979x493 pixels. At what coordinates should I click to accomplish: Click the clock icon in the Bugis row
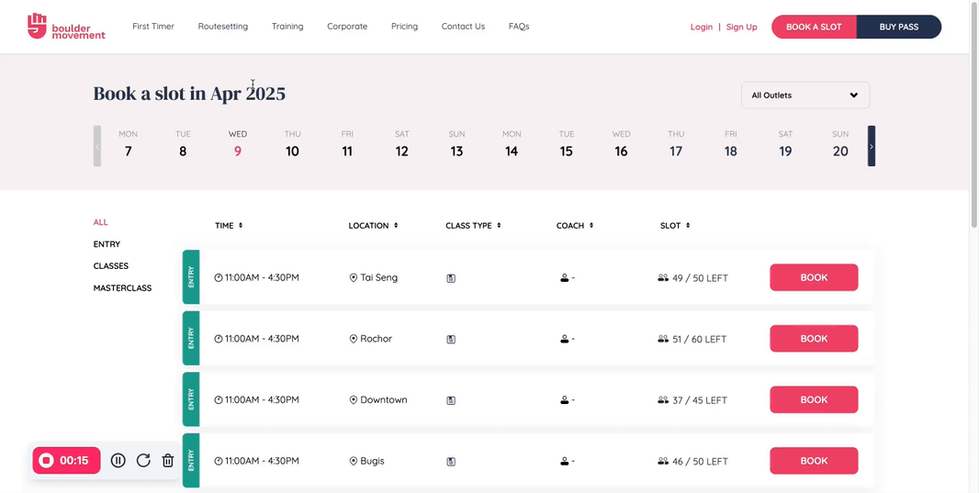(x=219, y=461)
